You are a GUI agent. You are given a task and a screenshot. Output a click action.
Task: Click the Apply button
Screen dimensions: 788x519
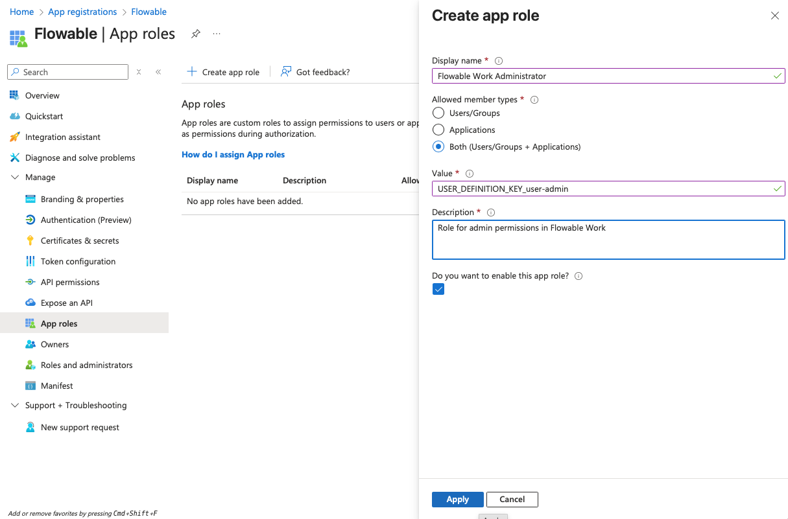point(457,499)
